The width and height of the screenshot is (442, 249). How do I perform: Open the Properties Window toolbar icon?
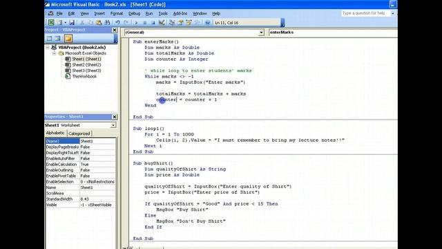tap(180, 23)
